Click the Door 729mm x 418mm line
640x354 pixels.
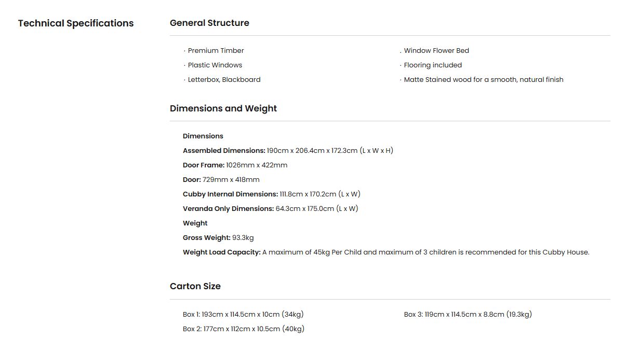pos(221,180)
